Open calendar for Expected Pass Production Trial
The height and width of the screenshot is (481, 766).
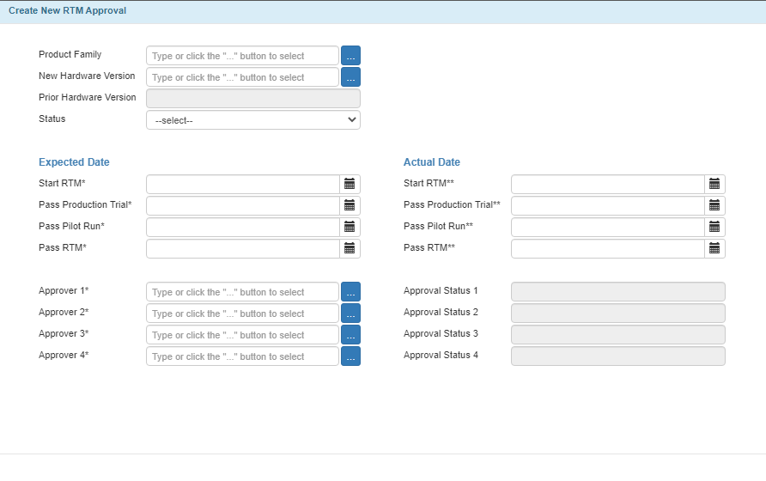pos(350,205)
